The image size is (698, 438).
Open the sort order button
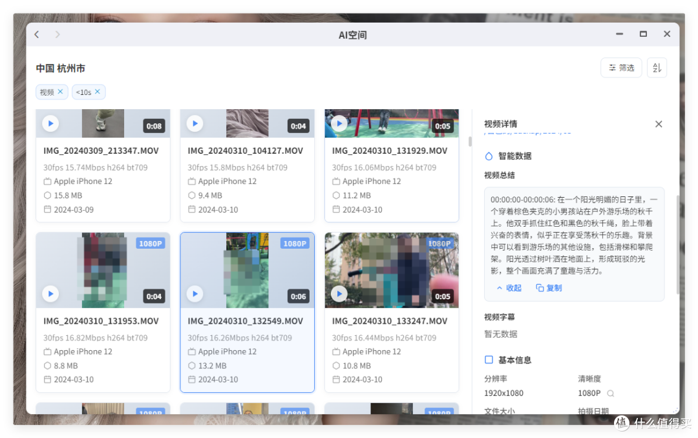[657, 68]
